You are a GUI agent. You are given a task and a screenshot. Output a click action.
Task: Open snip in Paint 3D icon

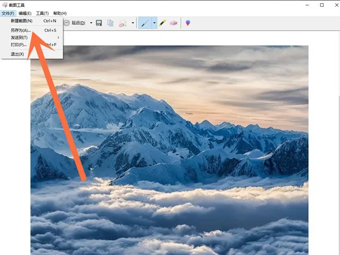[188, 23]
